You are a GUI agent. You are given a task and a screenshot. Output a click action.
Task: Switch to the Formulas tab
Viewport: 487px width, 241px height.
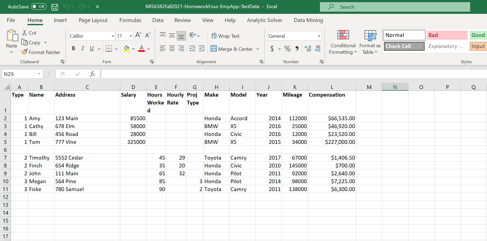tap(130, 20)
